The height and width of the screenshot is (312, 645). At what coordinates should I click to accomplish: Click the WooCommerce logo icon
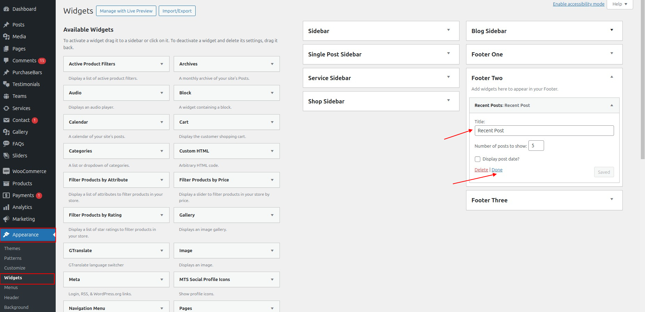[6, 171]
